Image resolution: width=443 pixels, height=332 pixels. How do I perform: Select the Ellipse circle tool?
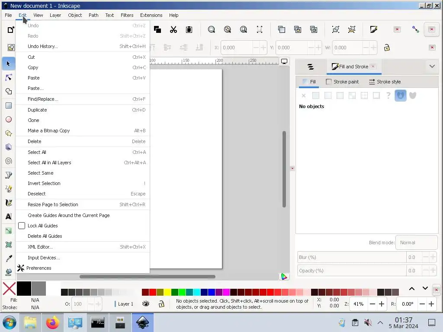[9, 119]
